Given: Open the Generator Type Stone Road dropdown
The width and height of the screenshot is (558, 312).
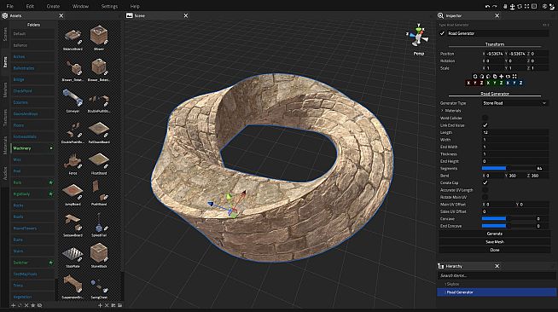Looking at the screenshot, I should pyautogui.click(x=514, y=103).
